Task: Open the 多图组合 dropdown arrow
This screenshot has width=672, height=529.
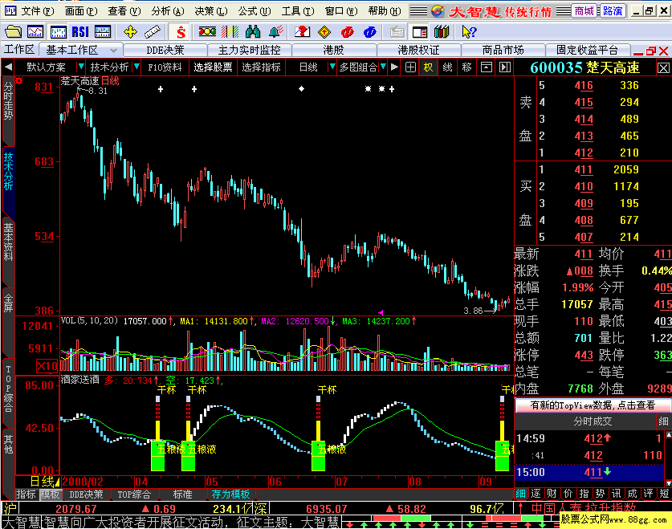Action: pyautogui.click(x=383, y=67)
